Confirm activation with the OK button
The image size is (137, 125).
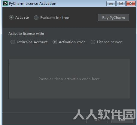(97, 120)
